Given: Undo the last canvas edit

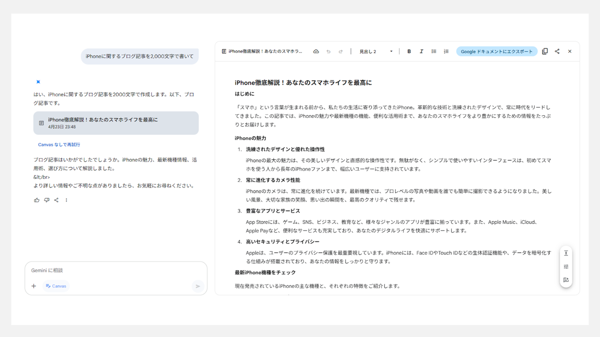Looking at the screenshot, I should [x=328, y=51].
